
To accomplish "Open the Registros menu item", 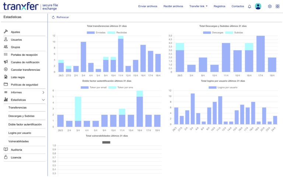I will coord(219,6).
